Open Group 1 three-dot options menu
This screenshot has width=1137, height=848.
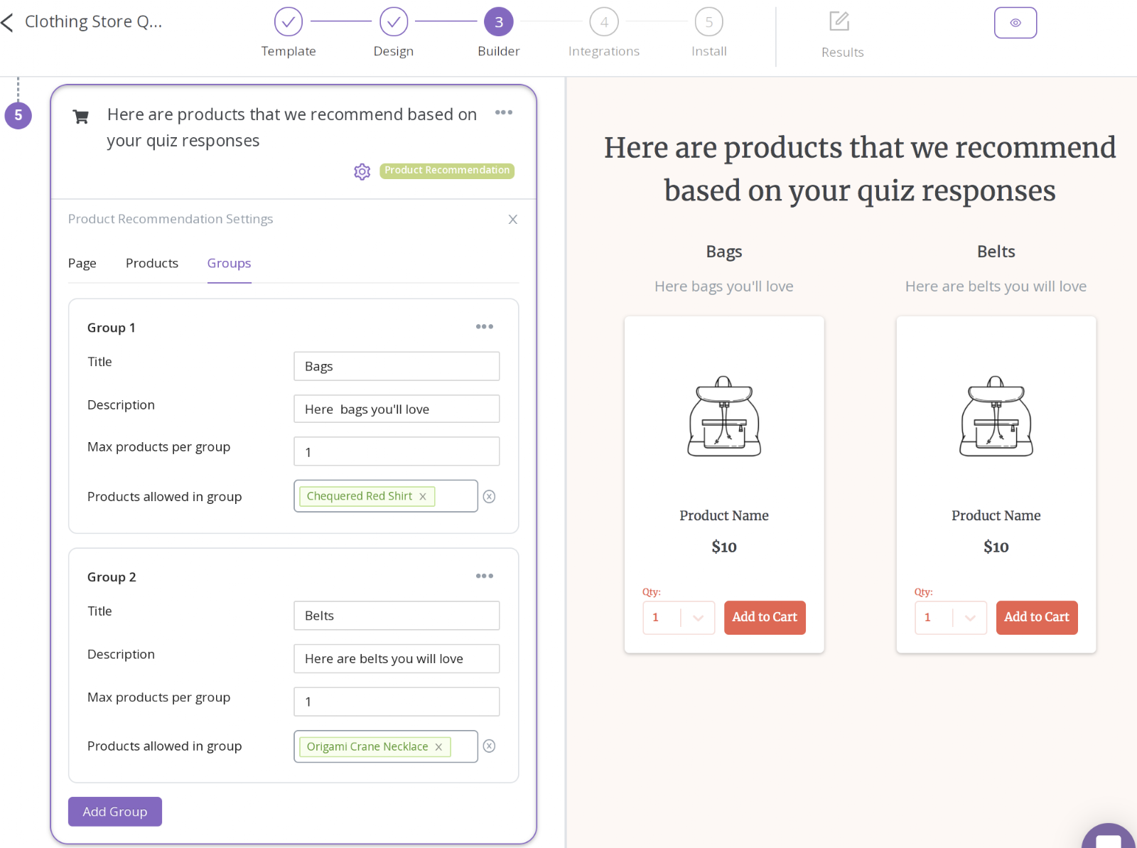[485, 326]
